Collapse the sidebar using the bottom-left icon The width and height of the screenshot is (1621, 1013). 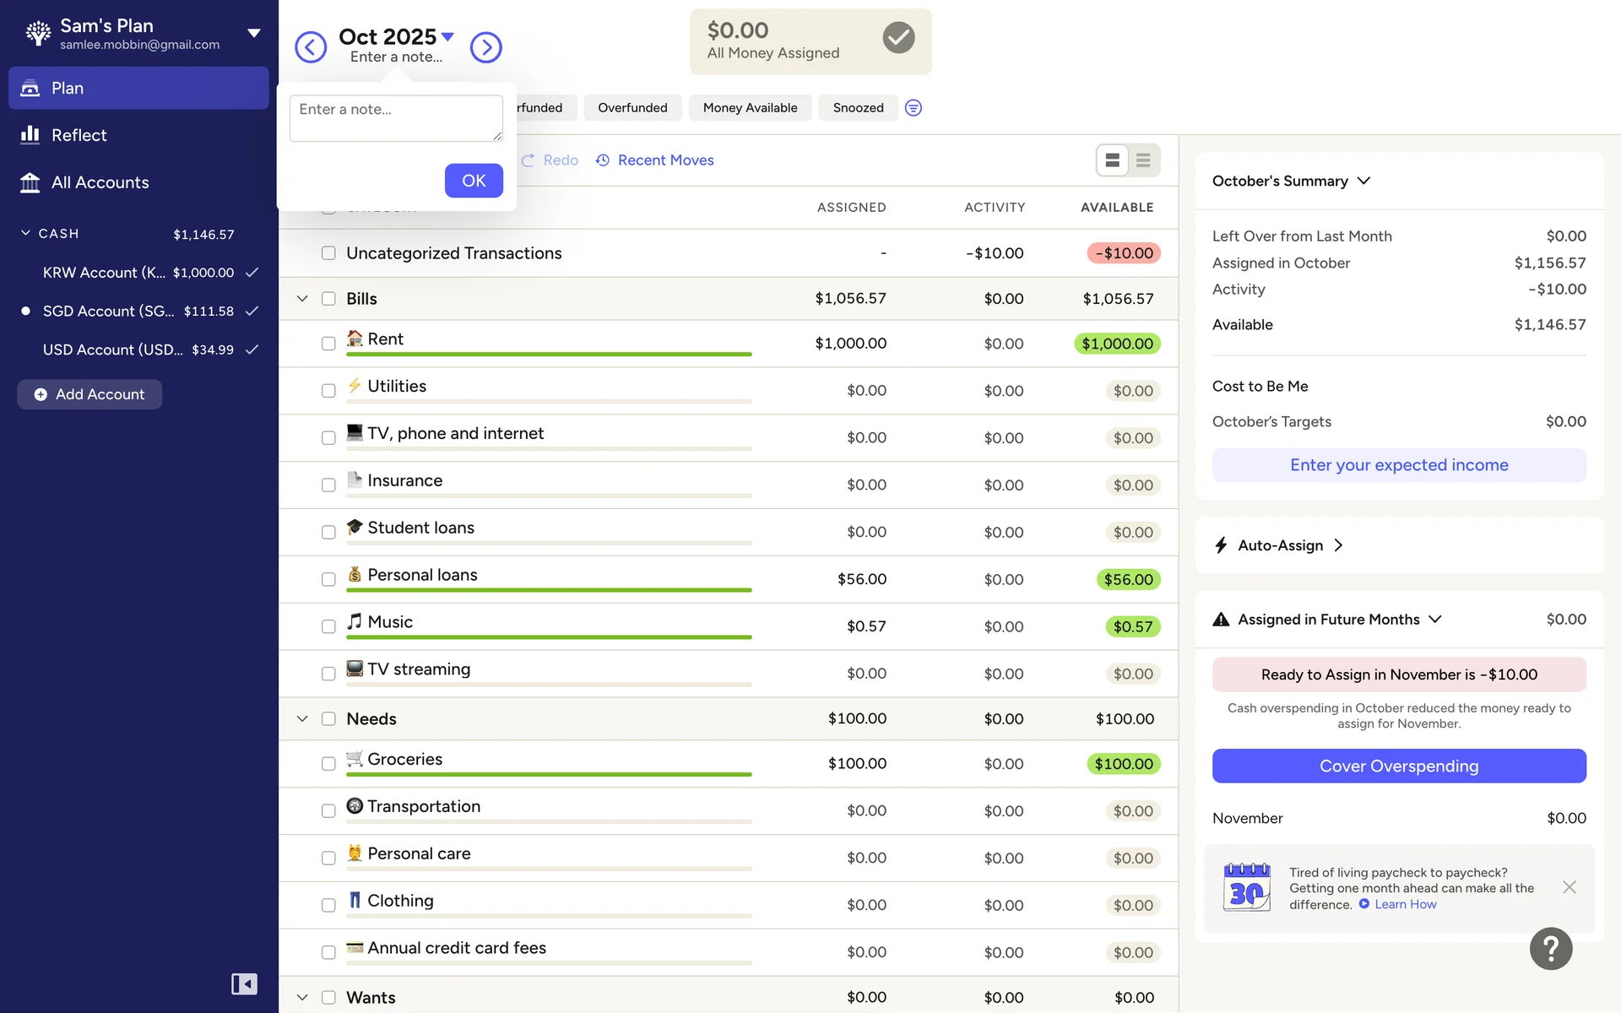point(244,983)
